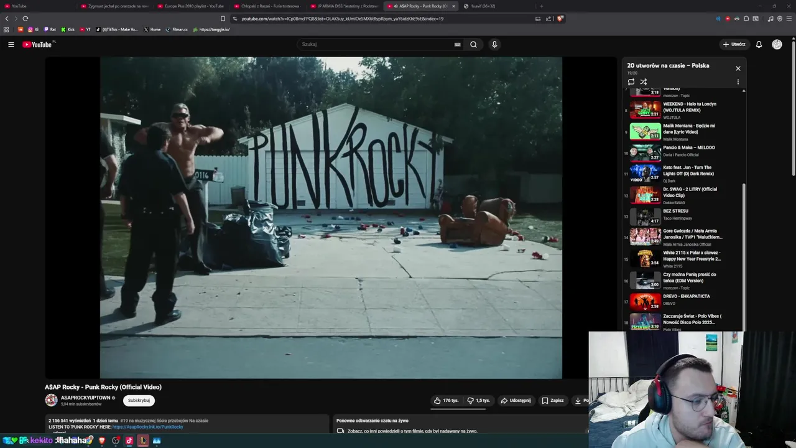Open the YT bookmark
796x448 pixels.
point(85,29)
